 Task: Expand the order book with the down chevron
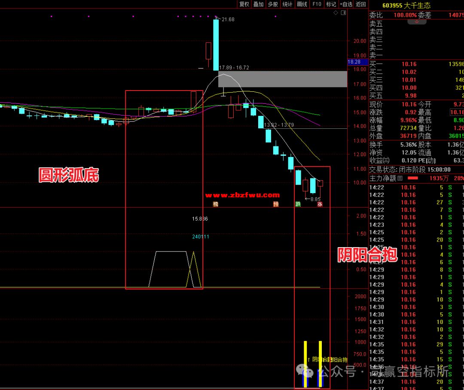(x=417, y=22)
